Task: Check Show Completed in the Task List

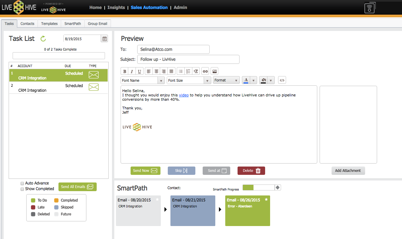Action: tap(22, 188)
